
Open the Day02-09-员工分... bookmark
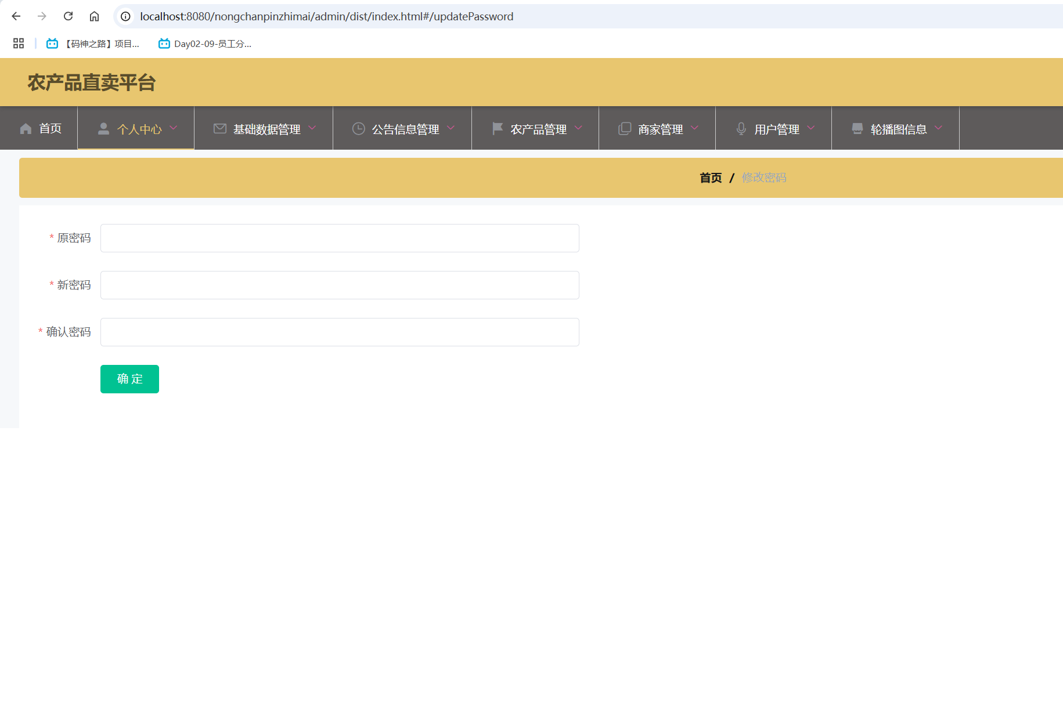click(205, 44)
